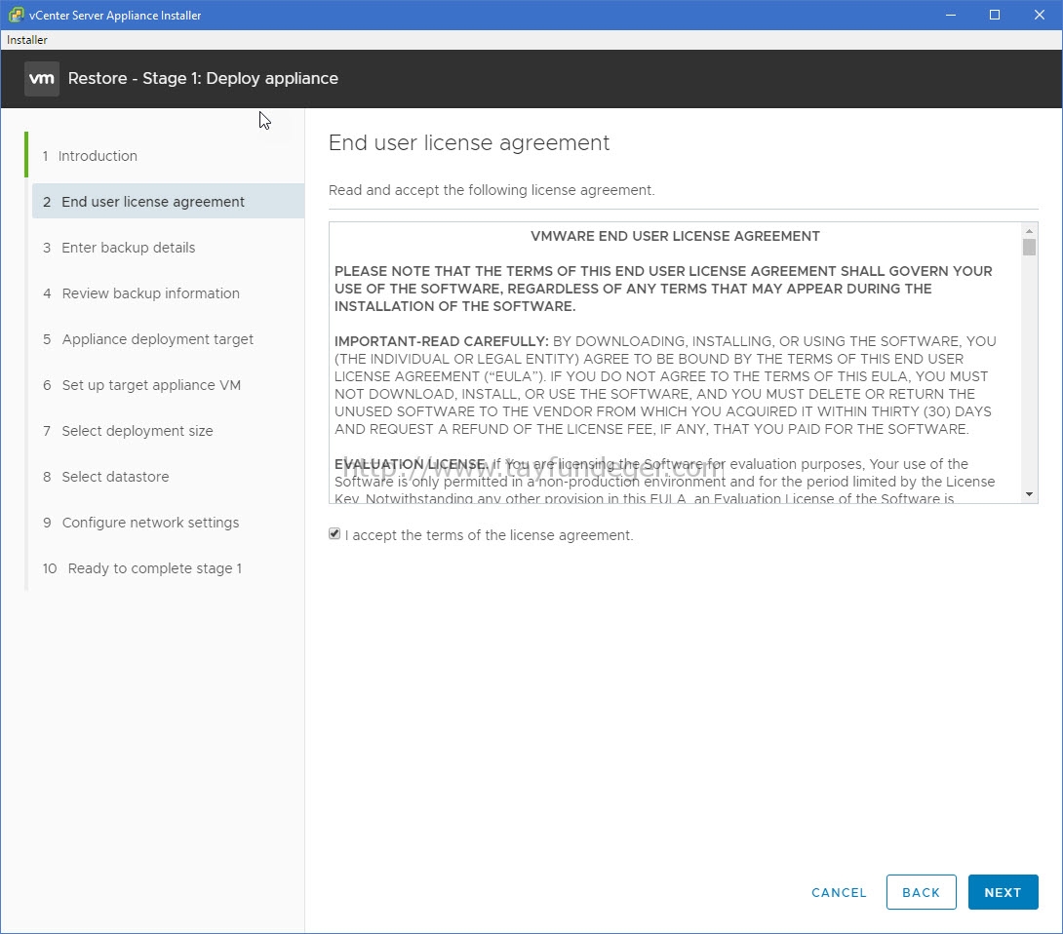1063x934 pixels.
Task: Click the 'End user license agreement' page title
Action: pyautogui.click(x=469, y=142)
